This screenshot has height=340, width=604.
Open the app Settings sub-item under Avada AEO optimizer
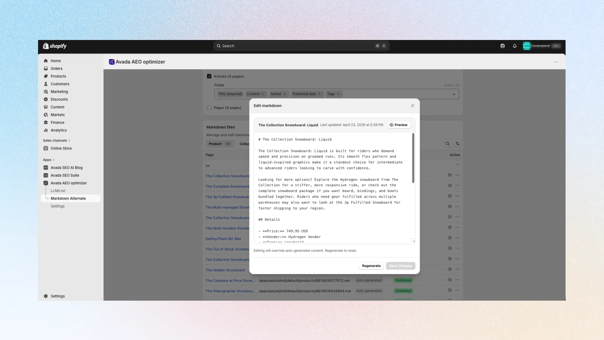(x=58, y=206)
